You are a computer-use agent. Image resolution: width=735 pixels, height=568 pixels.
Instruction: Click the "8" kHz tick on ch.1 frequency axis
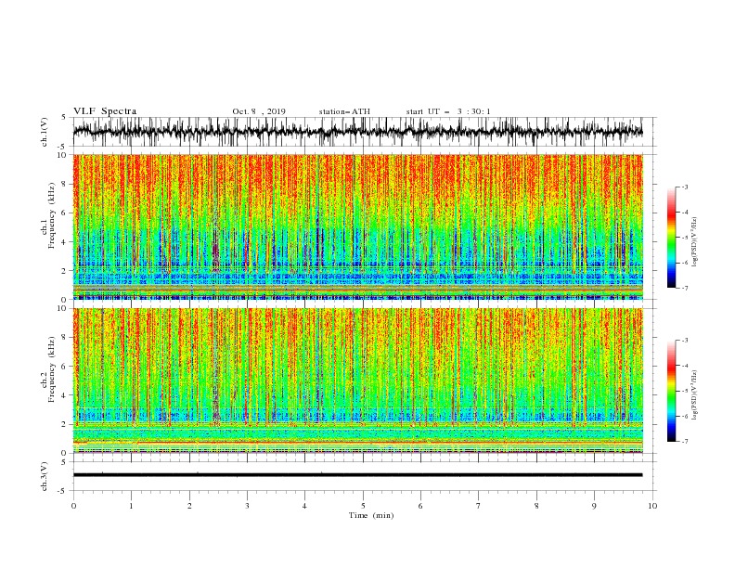(65, 184)
